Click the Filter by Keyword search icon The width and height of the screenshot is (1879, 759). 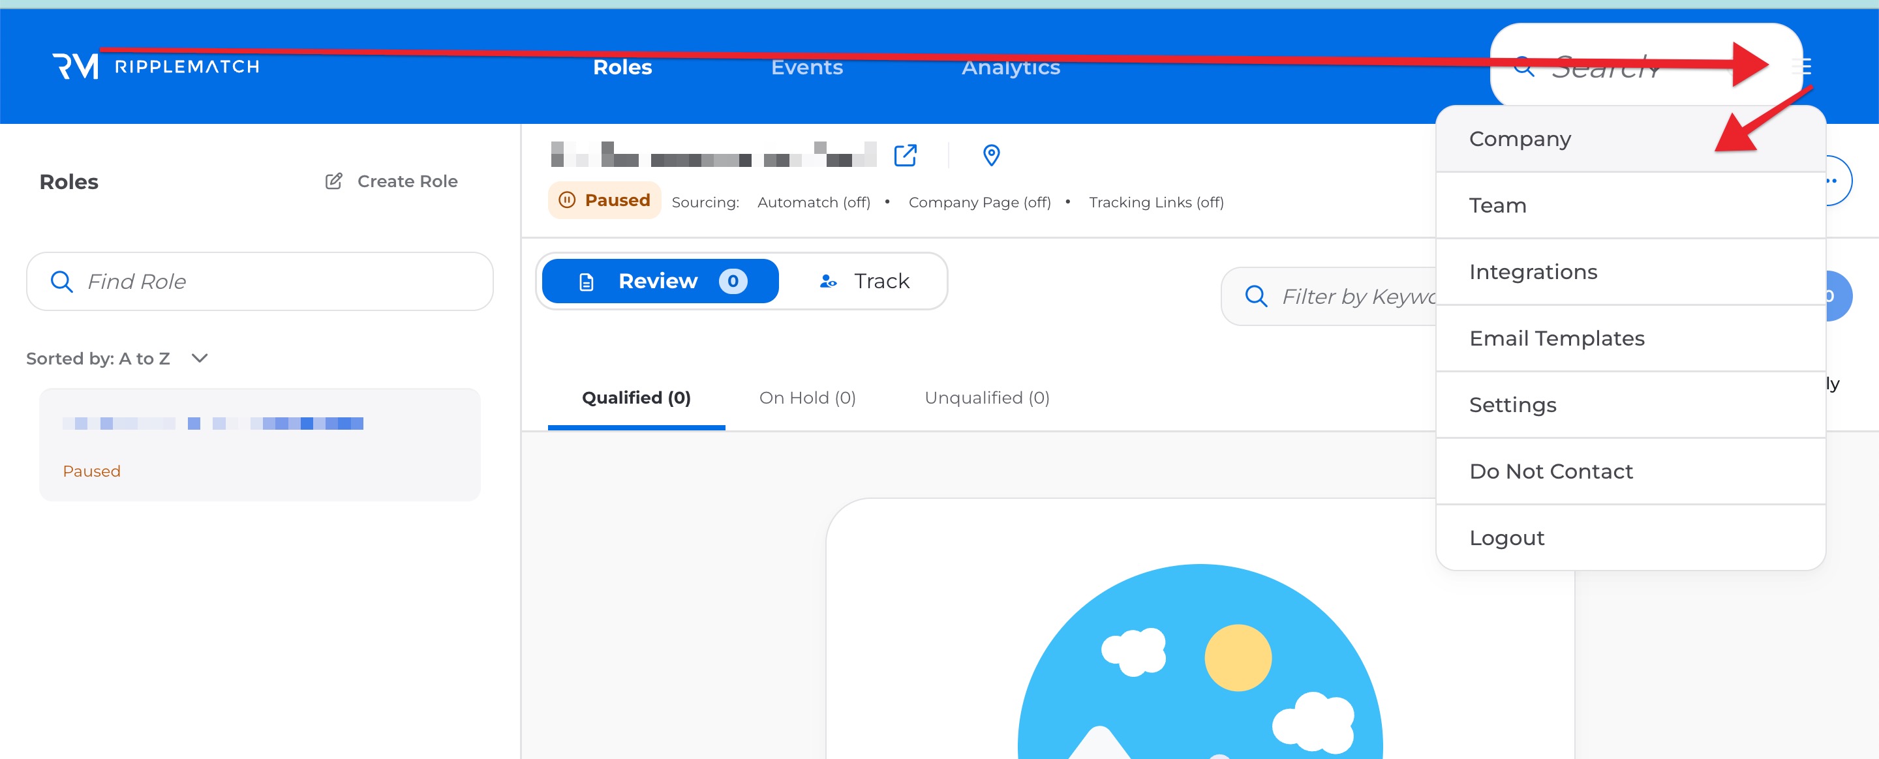coord(1255,296)
